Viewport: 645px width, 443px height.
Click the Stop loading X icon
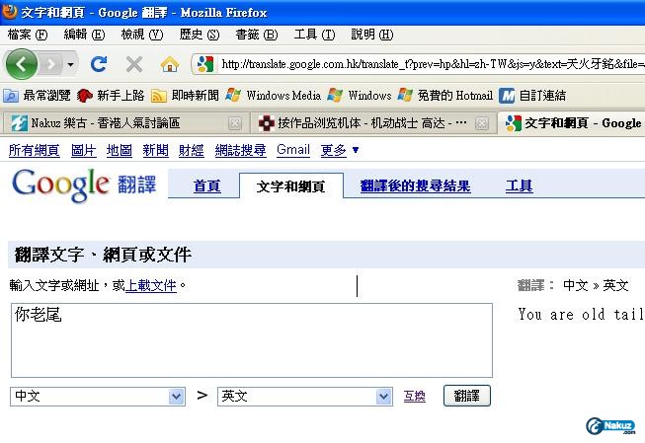click(134, 64)
